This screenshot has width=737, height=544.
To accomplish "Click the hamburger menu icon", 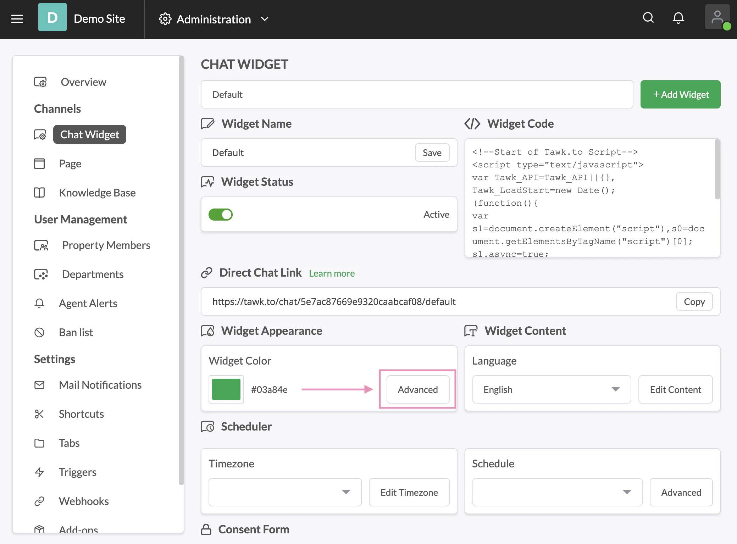I will click(17, 19).
